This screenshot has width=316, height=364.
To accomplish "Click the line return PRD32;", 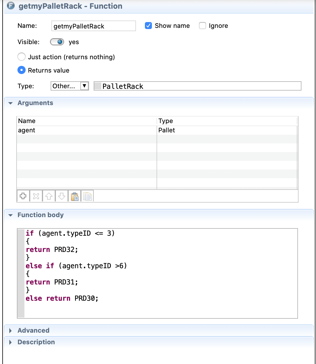I will coord(52,250).
